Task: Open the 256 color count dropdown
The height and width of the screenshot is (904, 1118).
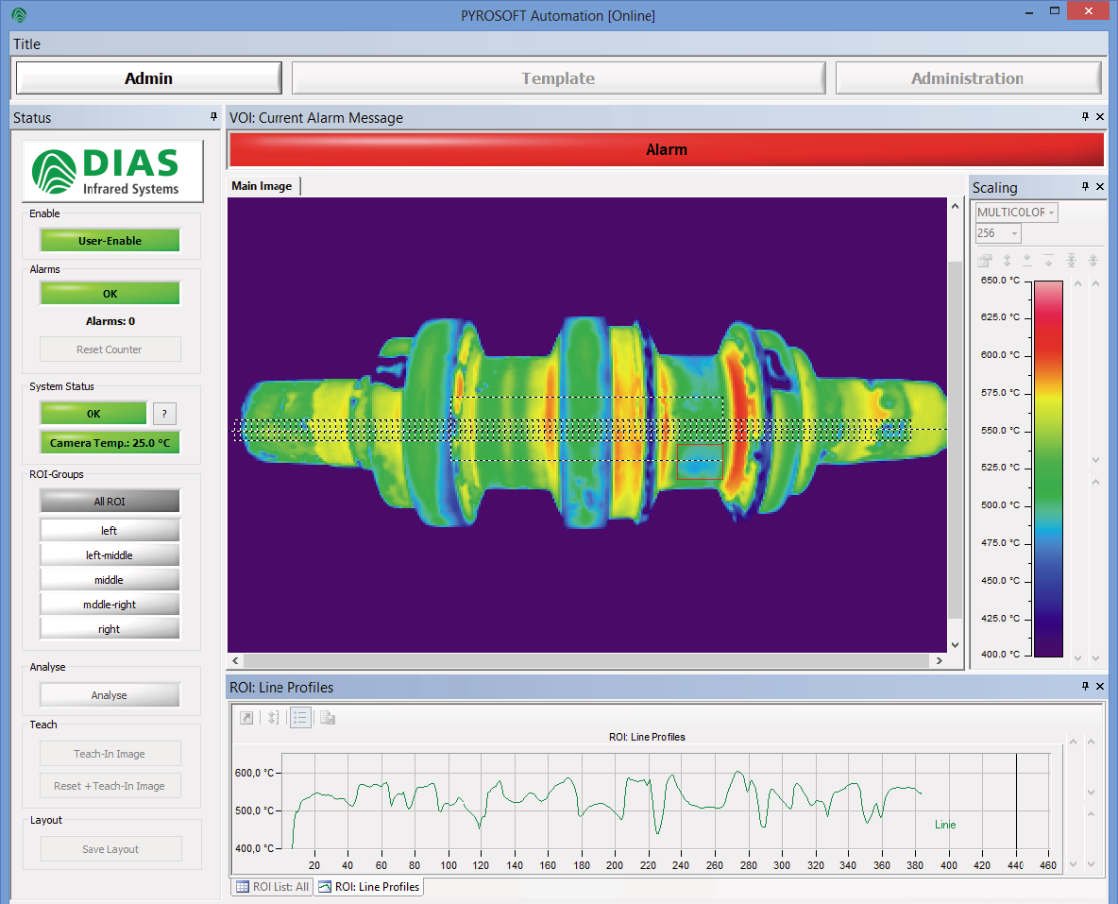Action: pyautogui.click(x=998, y=233)
